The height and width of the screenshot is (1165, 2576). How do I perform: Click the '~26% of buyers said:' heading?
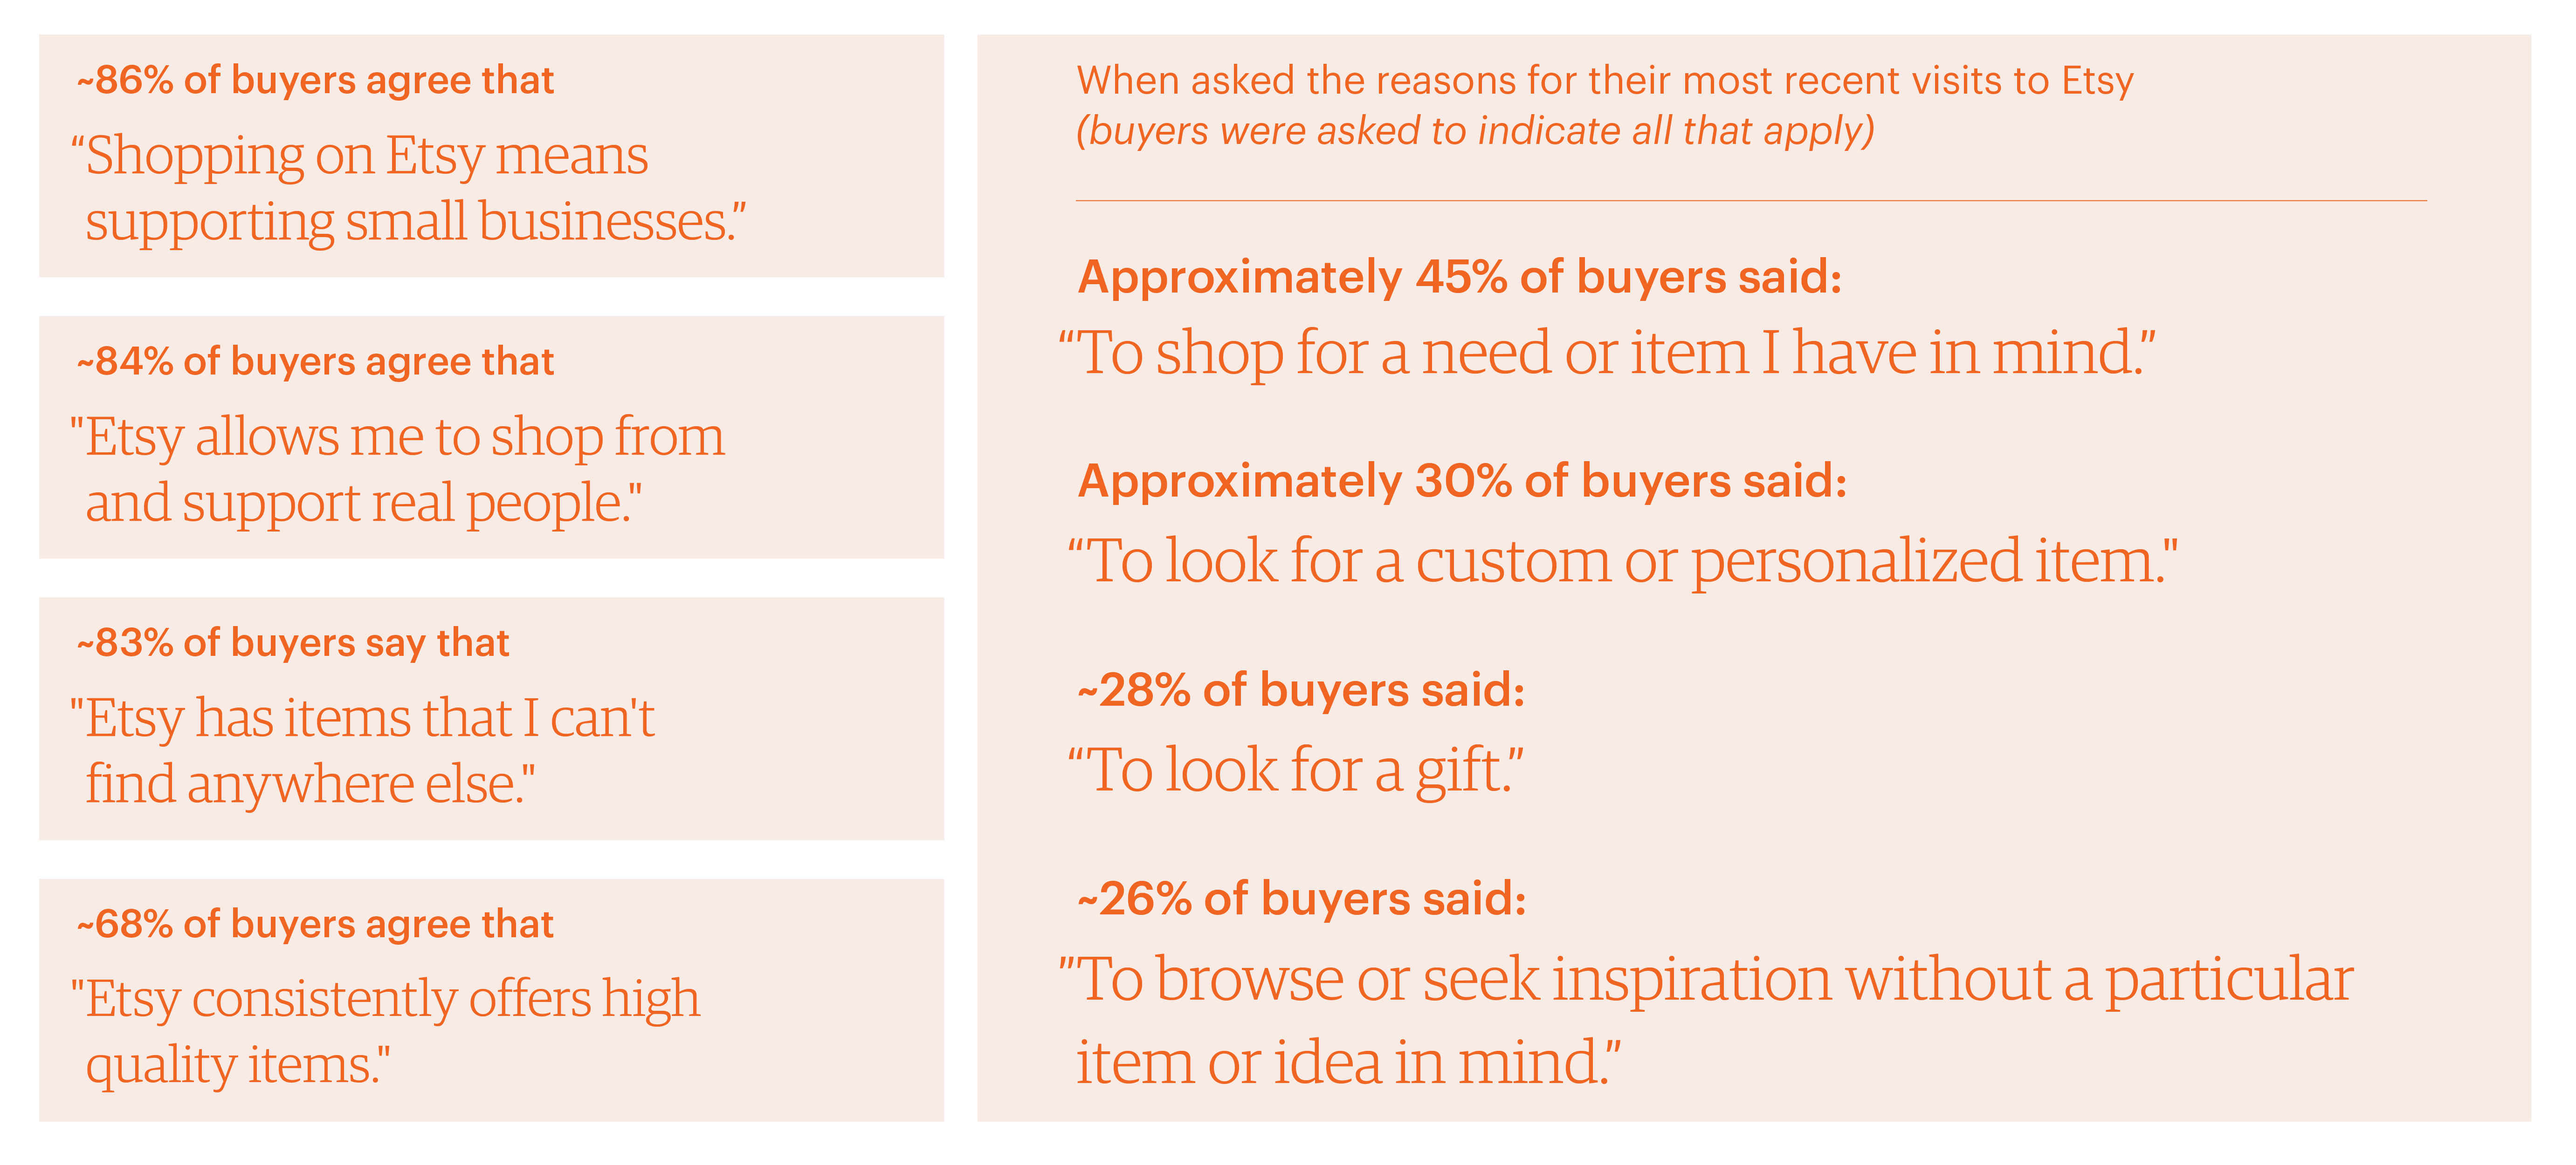click(1301, 899)
